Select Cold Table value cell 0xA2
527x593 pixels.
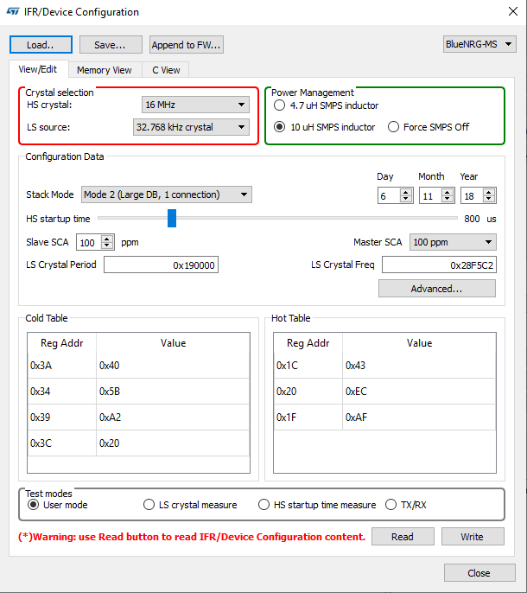point(173,418)
